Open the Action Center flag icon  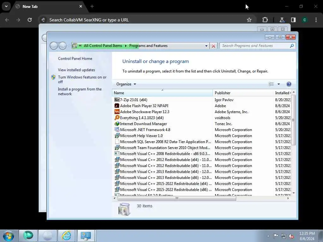click(275, 236)
